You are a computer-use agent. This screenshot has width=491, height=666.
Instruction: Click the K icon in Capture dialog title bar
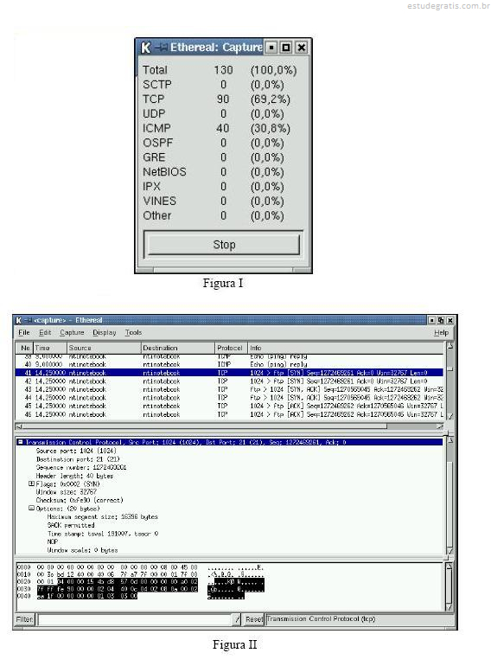(x=145, y=48)
